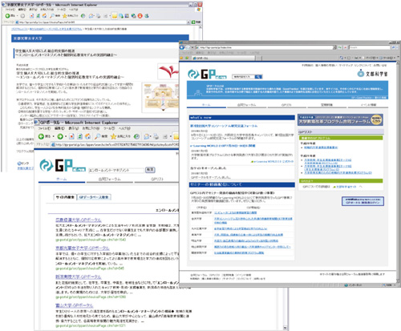Click Refresh icon in search results IE window
This screenshot has width=401, height=331.
[79, 136]
